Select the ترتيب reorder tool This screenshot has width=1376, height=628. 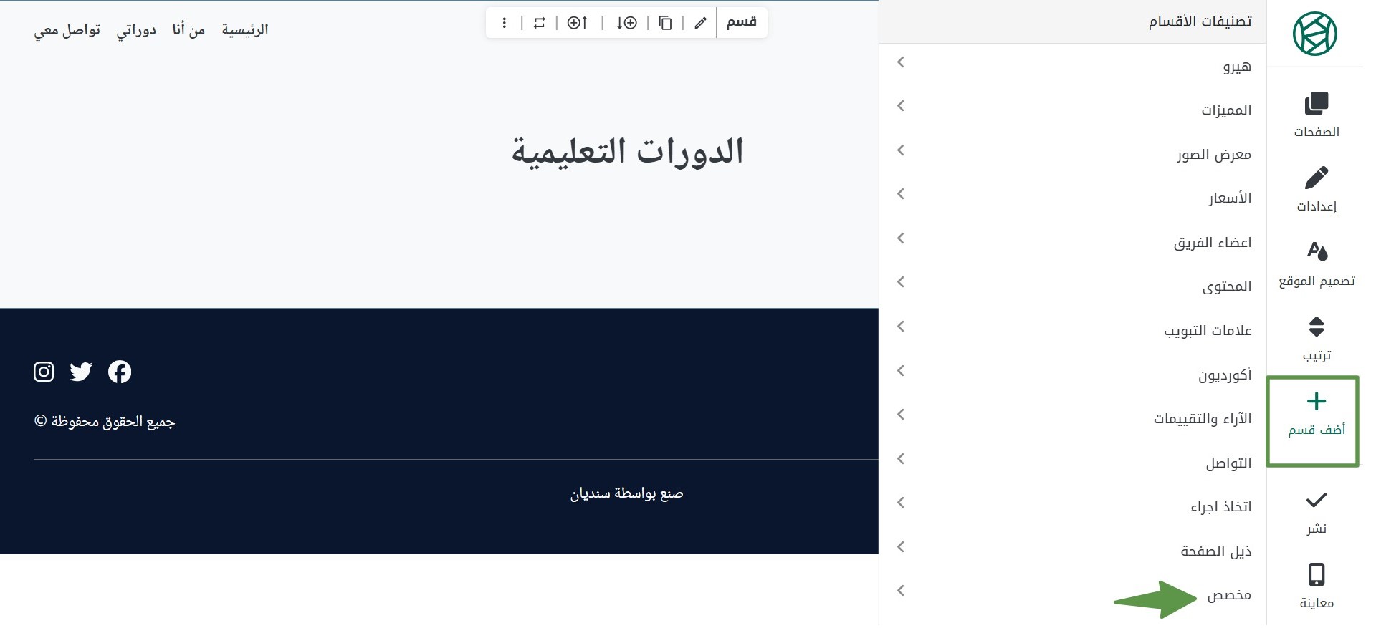coord(1316,339)
